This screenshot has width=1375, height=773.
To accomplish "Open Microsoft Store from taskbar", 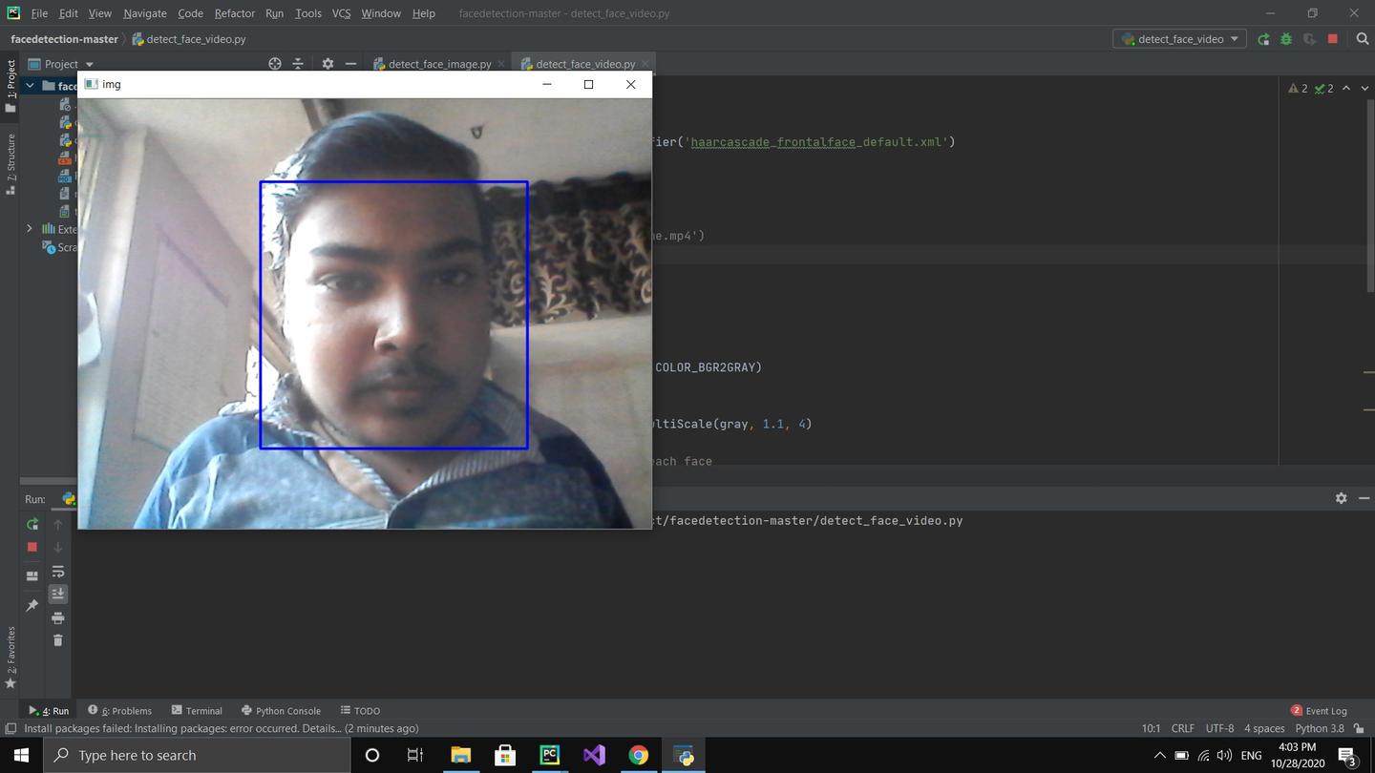I will pos(505,755).
